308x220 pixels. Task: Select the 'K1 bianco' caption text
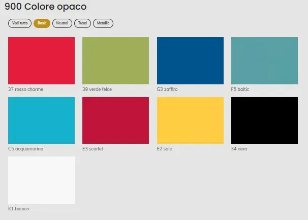point(19,209)
